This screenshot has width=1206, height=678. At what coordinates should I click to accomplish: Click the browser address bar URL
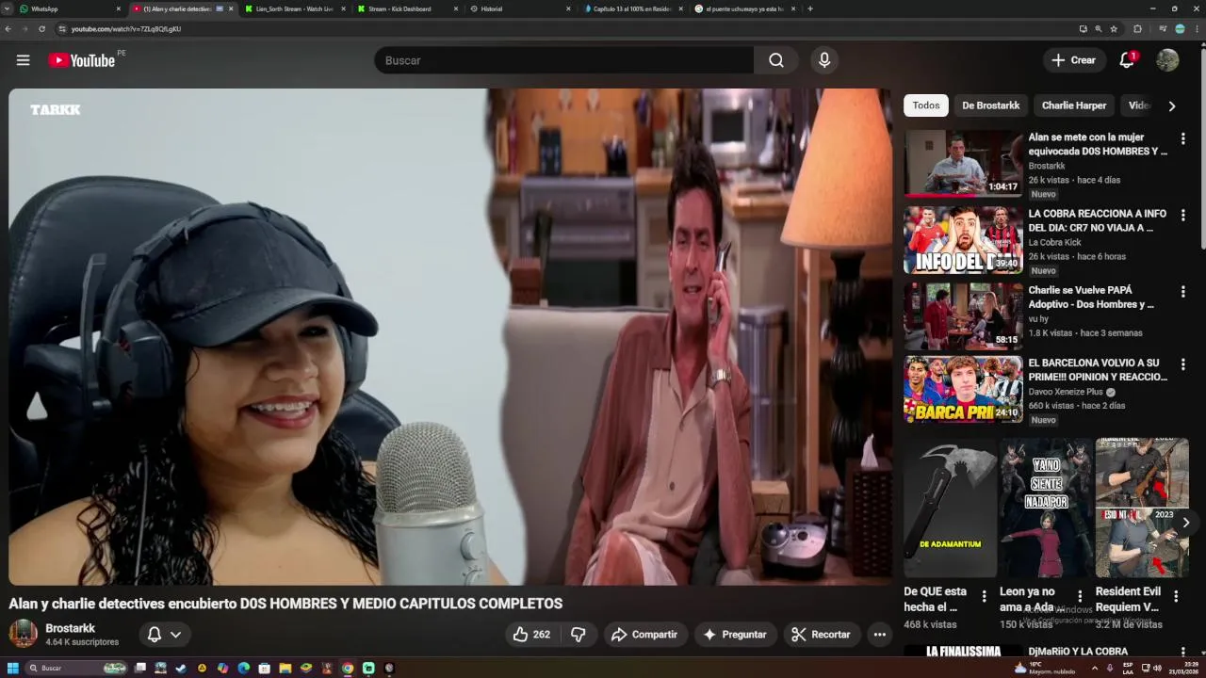pyautogui.click(x=126, y=29)
